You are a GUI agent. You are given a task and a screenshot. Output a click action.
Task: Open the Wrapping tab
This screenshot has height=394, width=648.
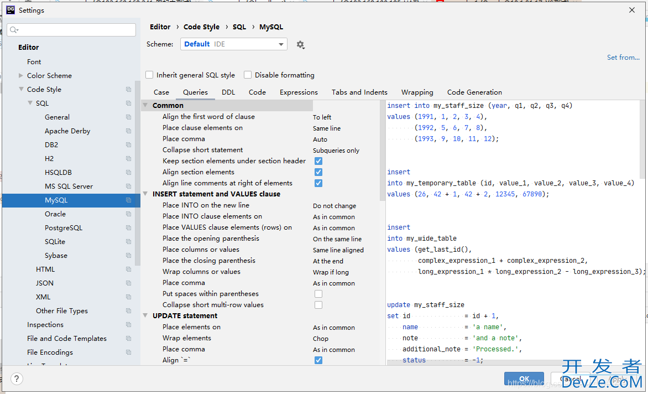point(417,92)
